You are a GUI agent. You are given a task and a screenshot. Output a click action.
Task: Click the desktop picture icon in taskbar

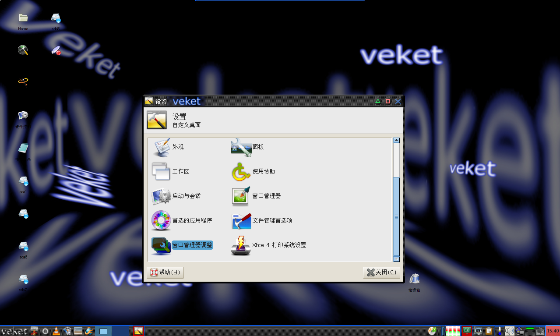tap(78, 331)
